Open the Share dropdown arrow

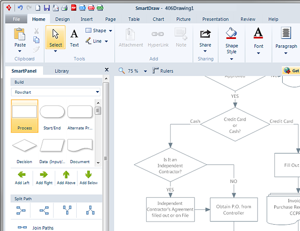(205, 51)
